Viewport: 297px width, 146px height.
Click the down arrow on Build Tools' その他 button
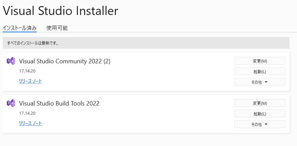266,124
